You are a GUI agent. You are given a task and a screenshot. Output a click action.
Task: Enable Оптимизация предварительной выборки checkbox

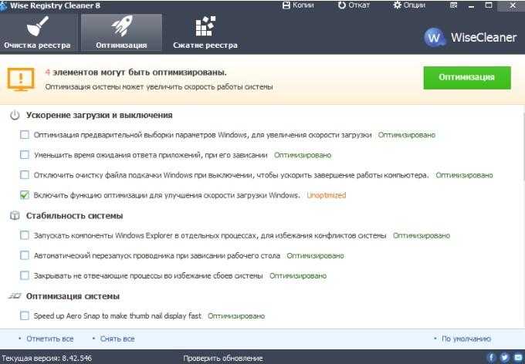25,135
